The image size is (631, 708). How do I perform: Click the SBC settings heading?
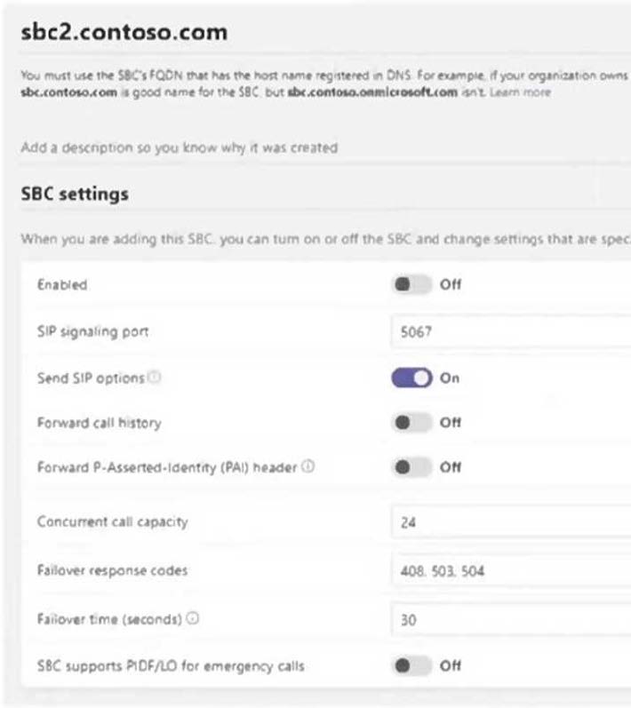coord(75,194)
